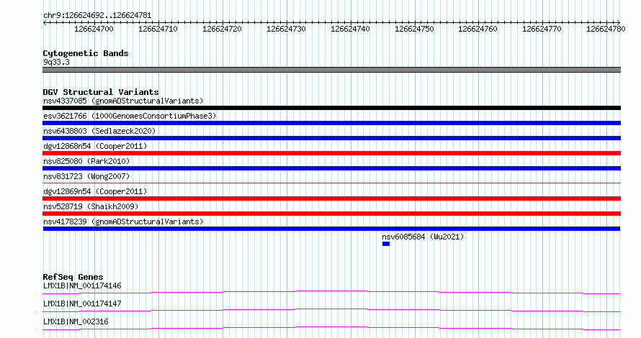Select the magenta NM_002316 intron line
The image size is (641, 338).
pos(331,328)
